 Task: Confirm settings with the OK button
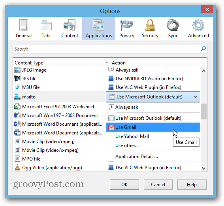coord(124,185)
